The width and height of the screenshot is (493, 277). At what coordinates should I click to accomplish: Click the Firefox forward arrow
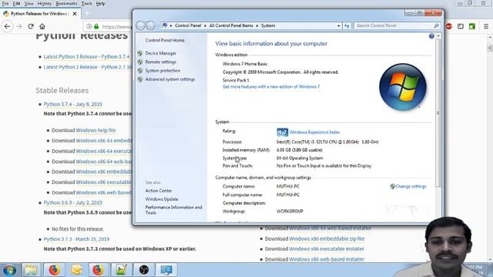point(19,26)
